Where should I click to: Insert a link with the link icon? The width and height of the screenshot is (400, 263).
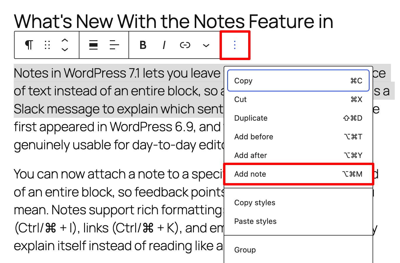pyautogui.click(x=185, y=45)
